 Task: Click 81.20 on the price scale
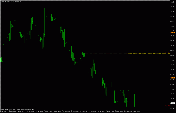[x=173, y=26]
